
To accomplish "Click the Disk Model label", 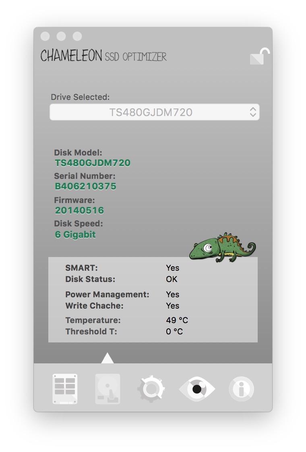I will point(78,153).
